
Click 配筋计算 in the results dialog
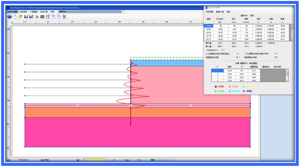[220, 12]
